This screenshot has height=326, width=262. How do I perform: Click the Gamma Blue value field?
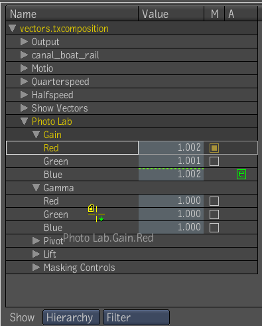(x=171, y=227)
